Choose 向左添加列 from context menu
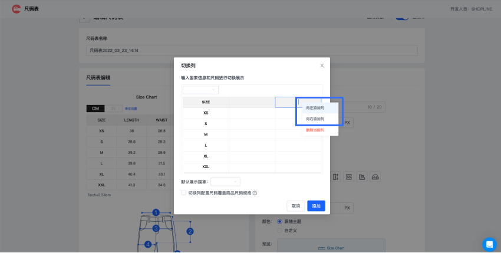The image size is (501, 253). pyautogui.click(x=315, y=108)
